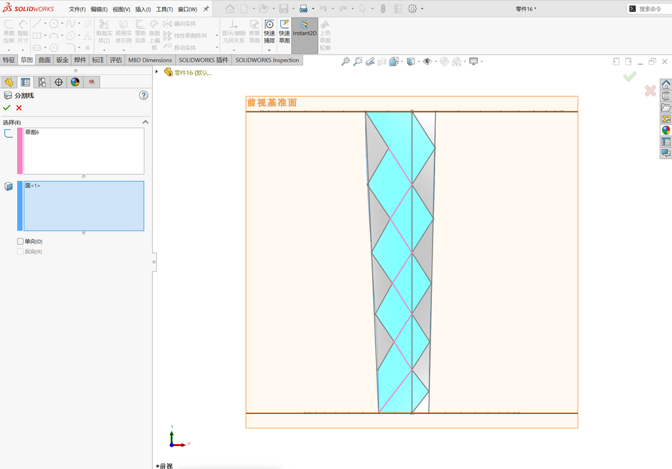Select 面<1> in faces selection box
Viewport: 672px width, 469px height.
click(32, 186)
